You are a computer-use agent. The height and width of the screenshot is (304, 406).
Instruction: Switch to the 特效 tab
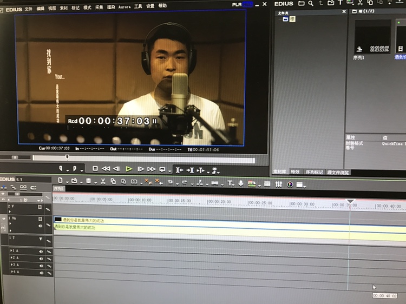pos(295,171)
